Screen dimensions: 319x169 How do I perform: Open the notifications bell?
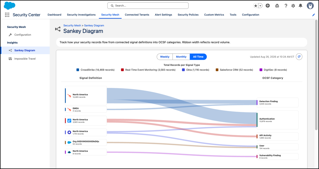point(300,6)
